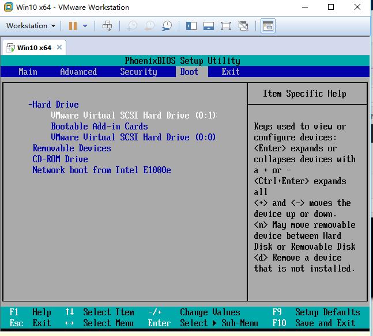Click the Select Item footer label
This screenshot has width=373, height=336.
pos(108,312)
